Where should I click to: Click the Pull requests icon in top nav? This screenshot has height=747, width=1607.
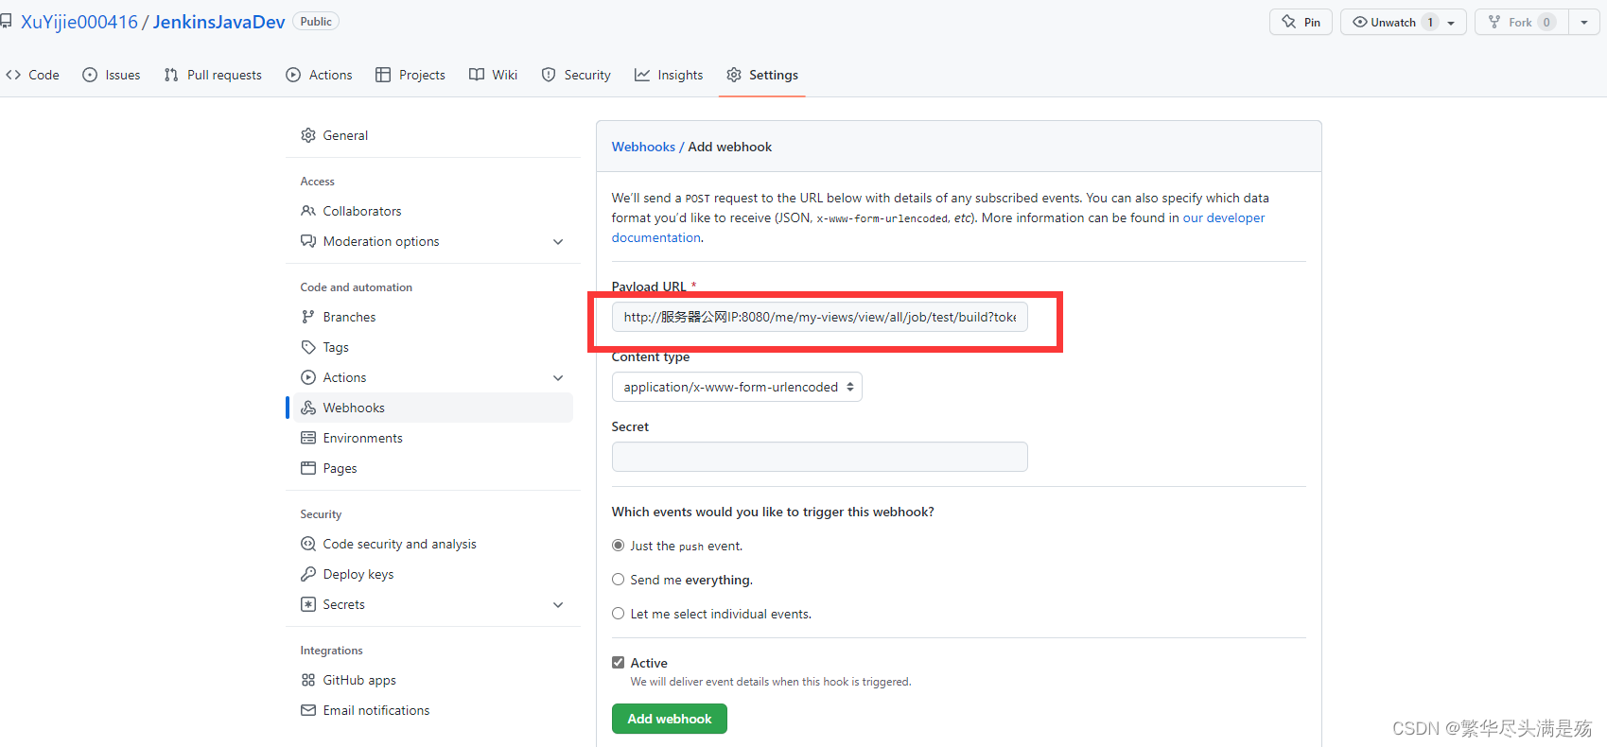pos(171,75)
